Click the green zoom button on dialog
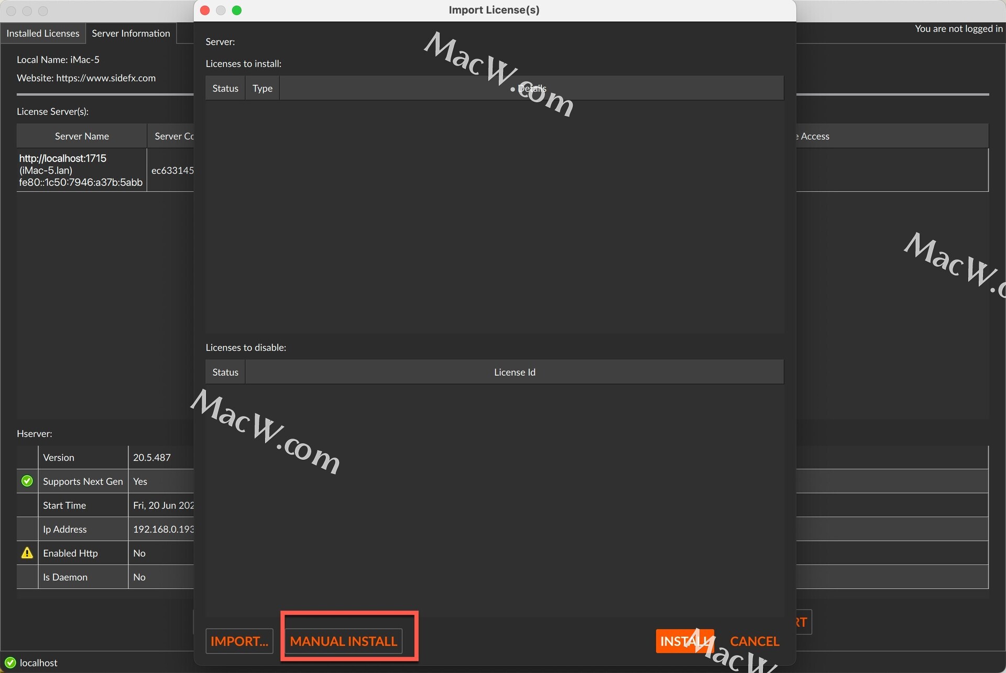Image resolution: width=1006 pixels, height=673 pixels. [x=237, y=10]
